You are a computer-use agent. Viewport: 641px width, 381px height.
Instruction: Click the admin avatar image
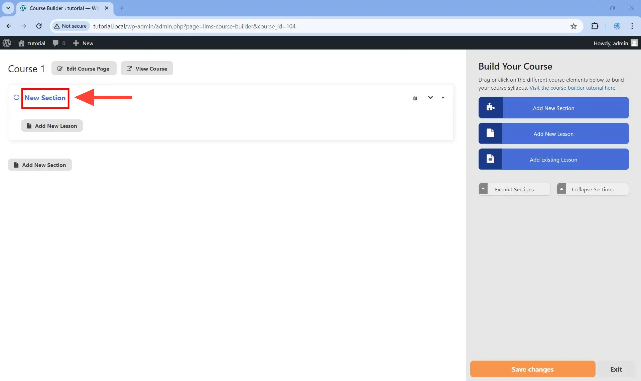(634, 43)
